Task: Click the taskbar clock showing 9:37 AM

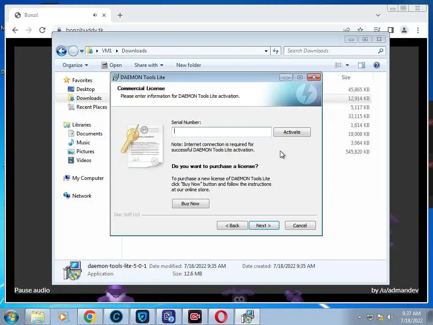Action: pyautogui.click(x=411, y=317)
